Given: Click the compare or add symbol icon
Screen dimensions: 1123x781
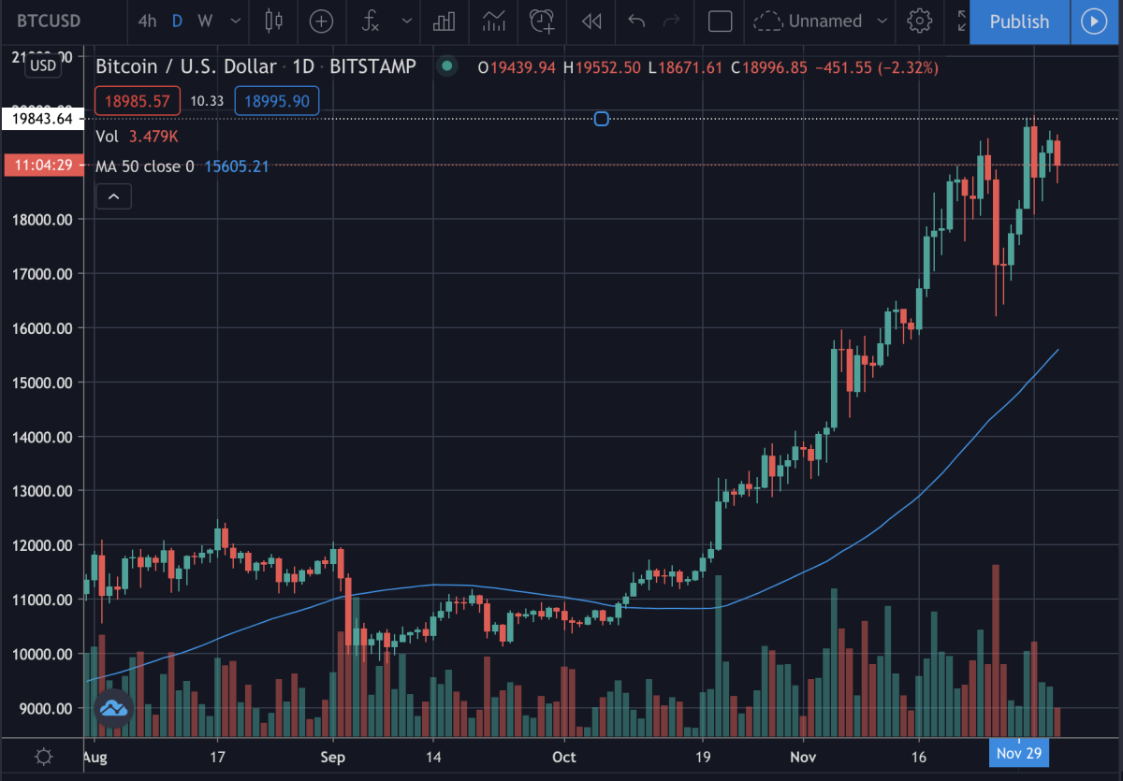Looking at the screenshot, I should coord(321,21).
